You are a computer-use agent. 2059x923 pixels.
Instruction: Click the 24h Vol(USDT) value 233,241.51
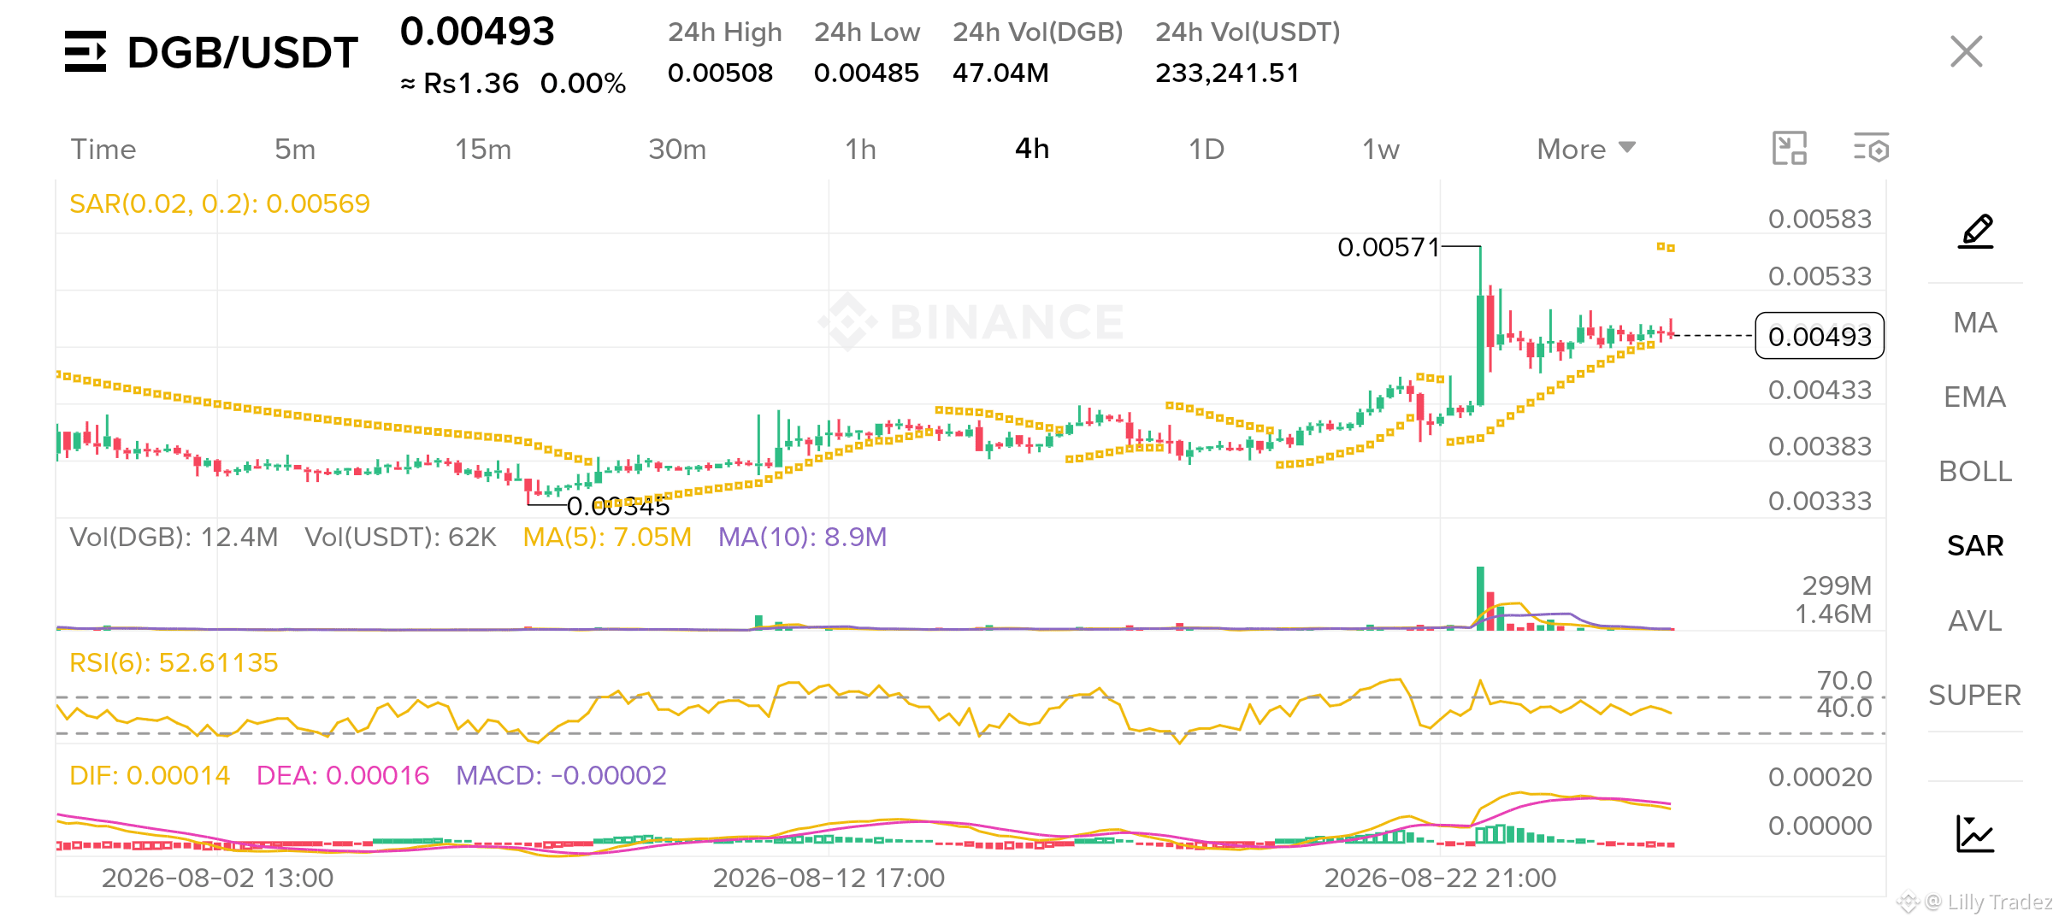pos(1227,73)
